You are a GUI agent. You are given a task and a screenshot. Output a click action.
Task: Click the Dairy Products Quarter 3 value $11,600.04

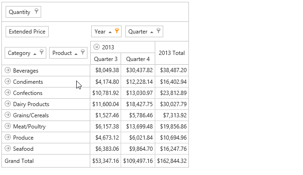[x=106, y=104]
